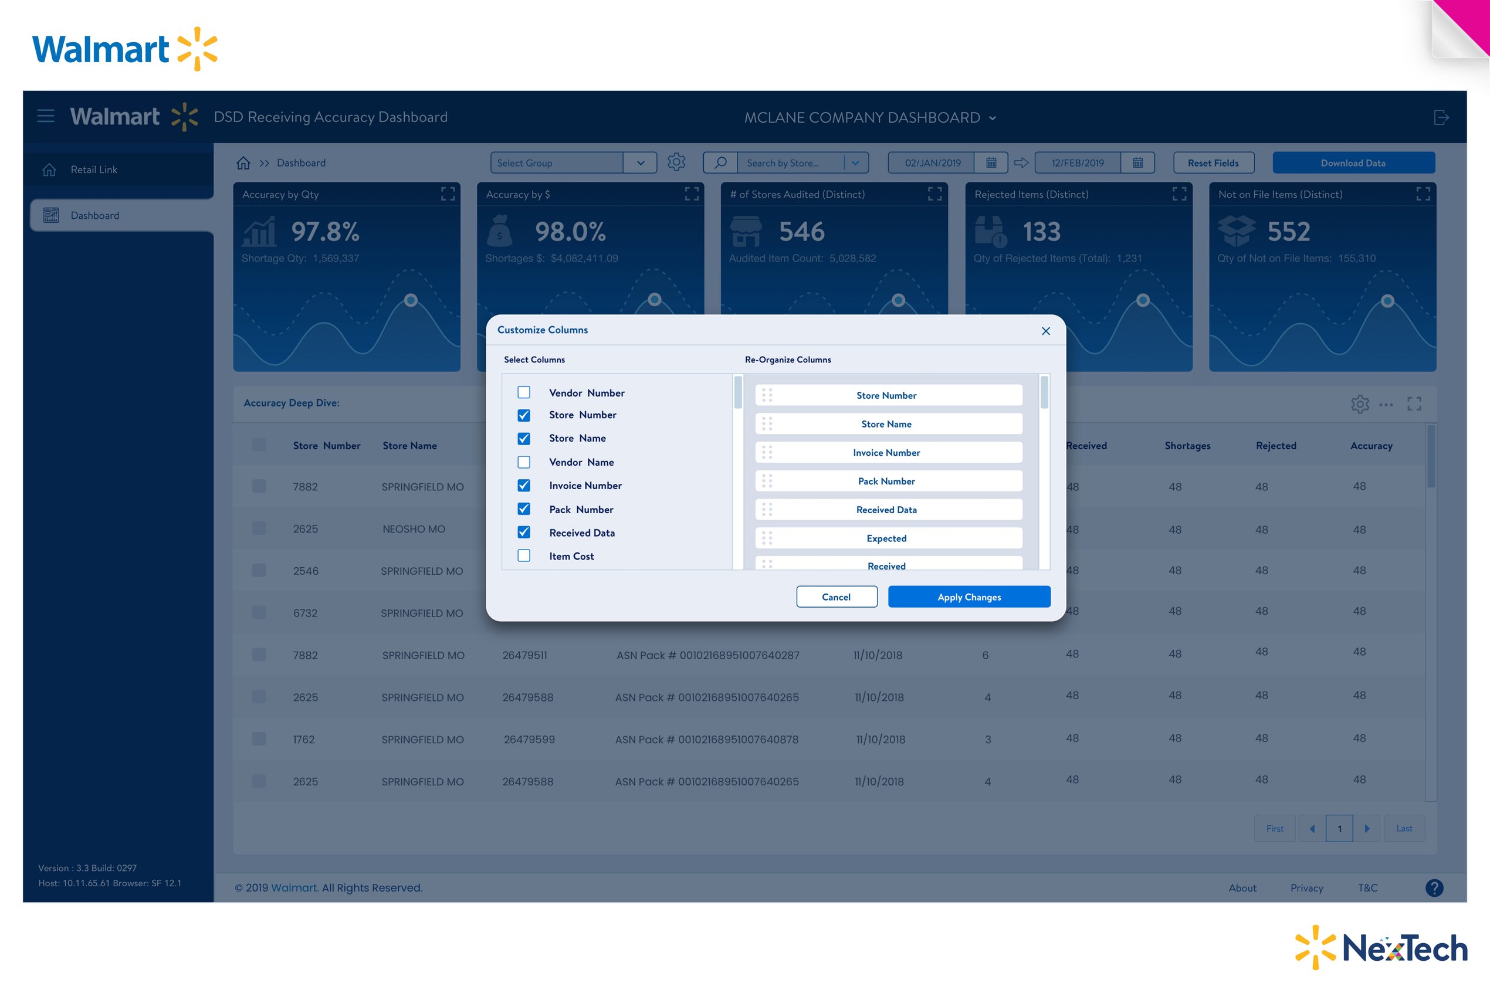Select Dashboard in the sidebar menu

tap(95, 215)
